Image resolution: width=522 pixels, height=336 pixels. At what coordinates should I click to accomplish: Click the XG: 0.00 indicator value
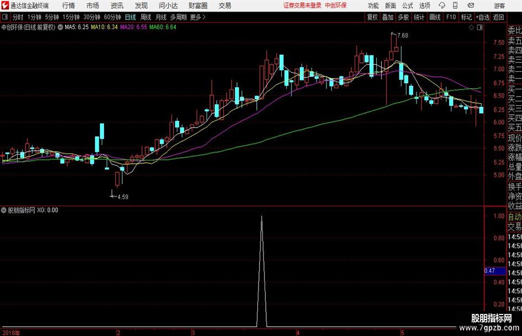click(x=48, y=210)
